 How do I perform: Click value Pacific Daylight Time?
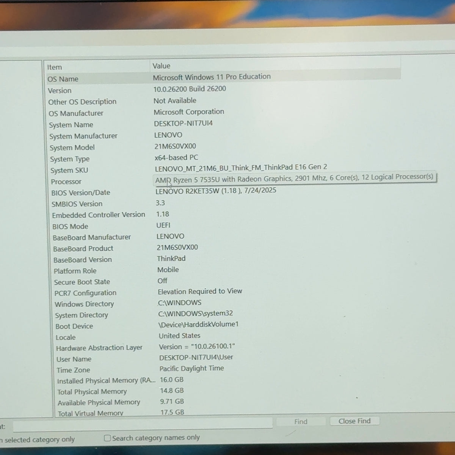[x=191, y=368]
